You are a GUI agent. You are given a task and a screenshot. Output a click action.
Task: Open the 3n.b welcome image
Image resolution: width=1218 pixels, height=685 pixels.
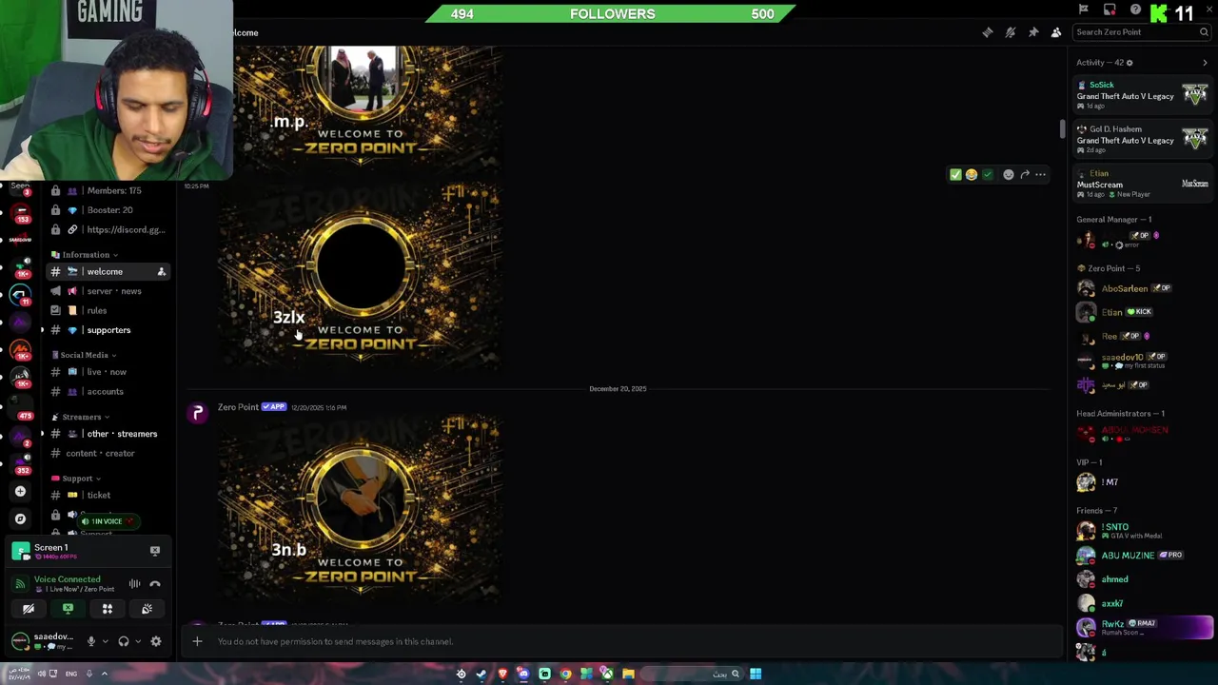tap(360, 508)
